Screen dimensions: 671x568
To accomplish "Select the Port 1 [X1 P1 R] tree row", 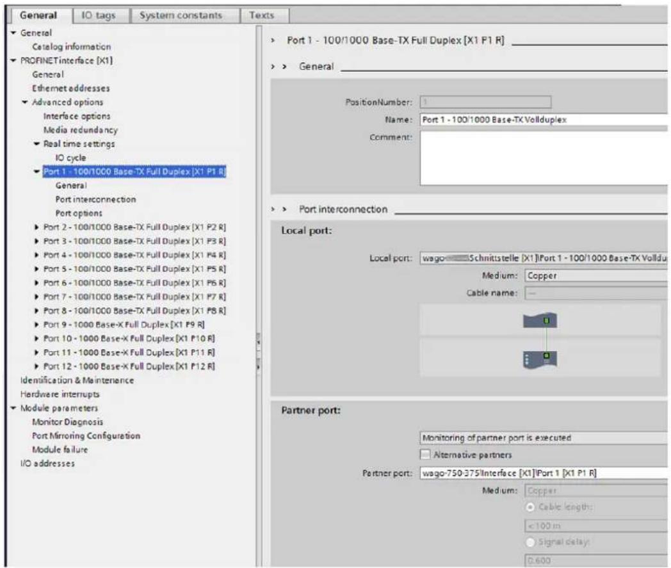I will [134, 172].
